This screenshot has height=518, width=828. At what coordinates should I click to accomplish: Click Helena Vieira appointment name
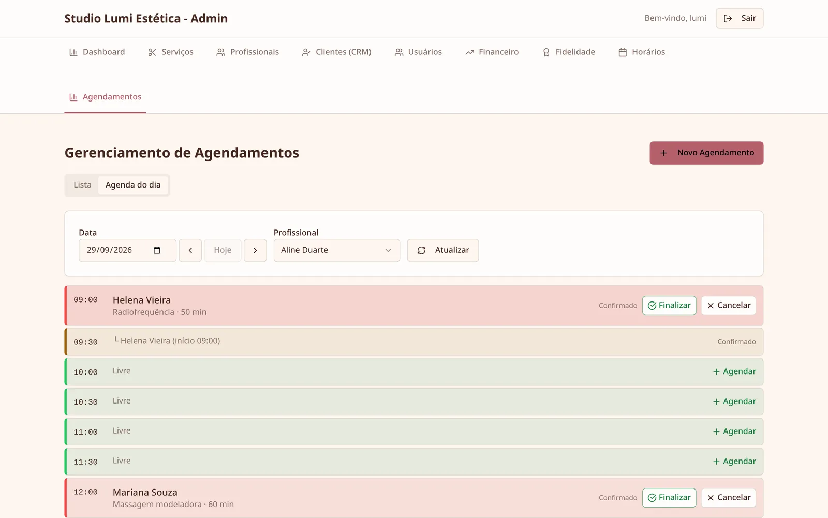pyautogui.click(x=142, y=300)
